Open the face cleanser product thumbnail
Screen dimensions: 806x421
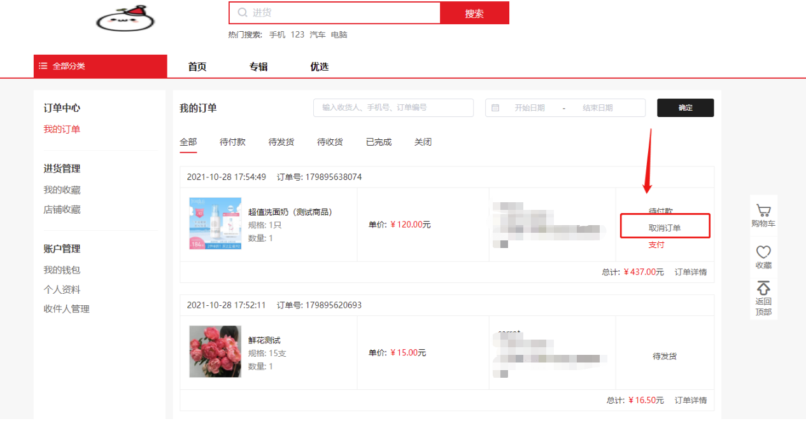215,223
